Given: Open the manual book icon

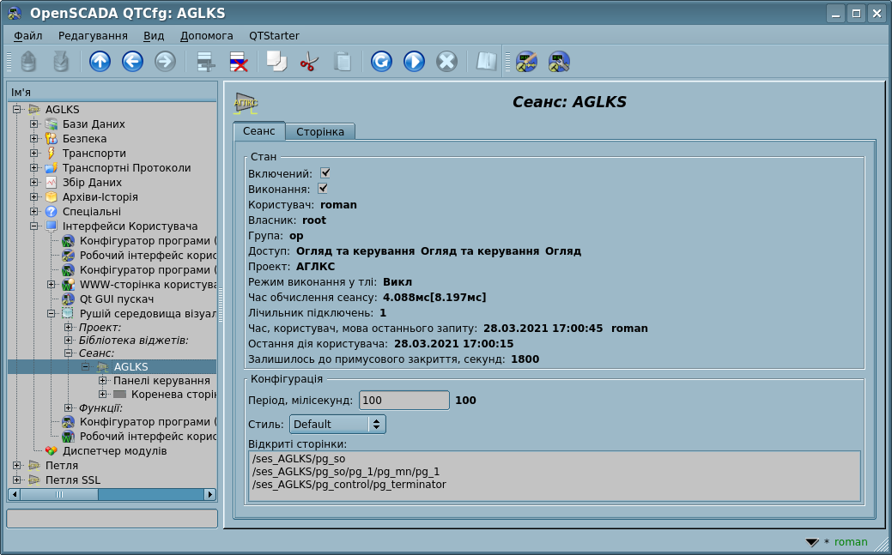Looking at the screenshot, I should 487,61.
